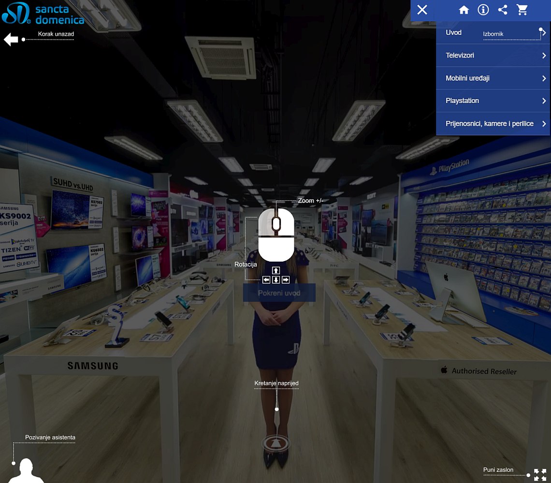551x483 pixels.
Task: Click the Zoom +/- label
Action: [x=310, y=201]
